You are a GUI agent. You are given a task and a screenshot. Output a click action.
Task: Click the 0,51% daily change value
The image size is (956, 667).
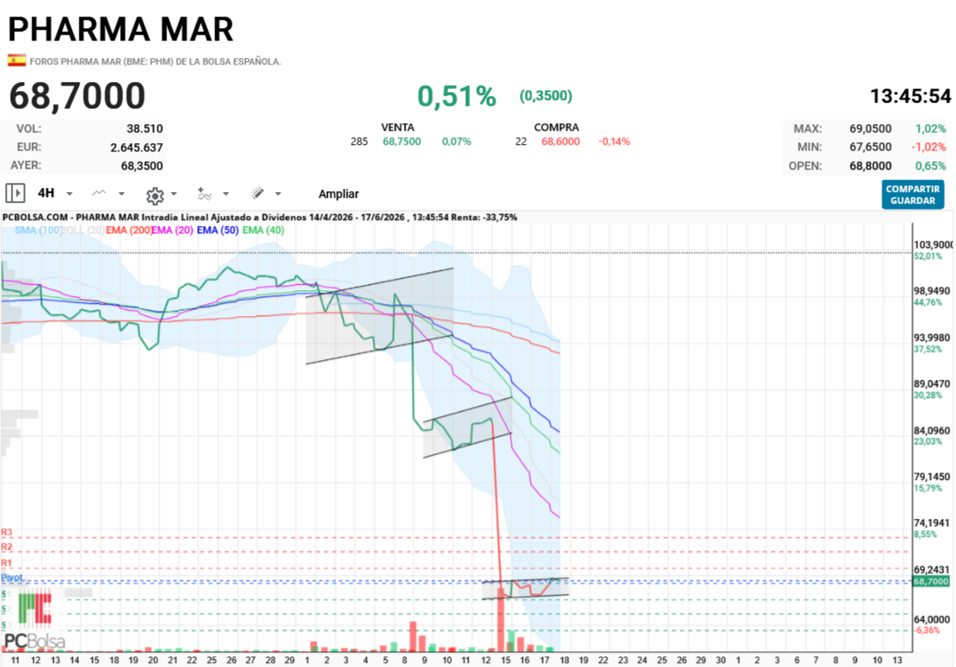pyautogui.click(x=457, y=96)
